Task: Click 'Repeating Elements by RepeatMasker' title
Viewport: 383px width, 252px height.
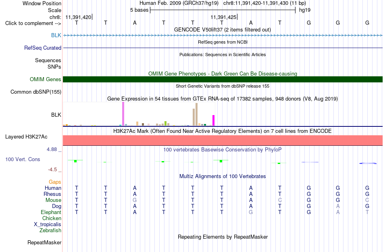Action: tap(223, 237)
